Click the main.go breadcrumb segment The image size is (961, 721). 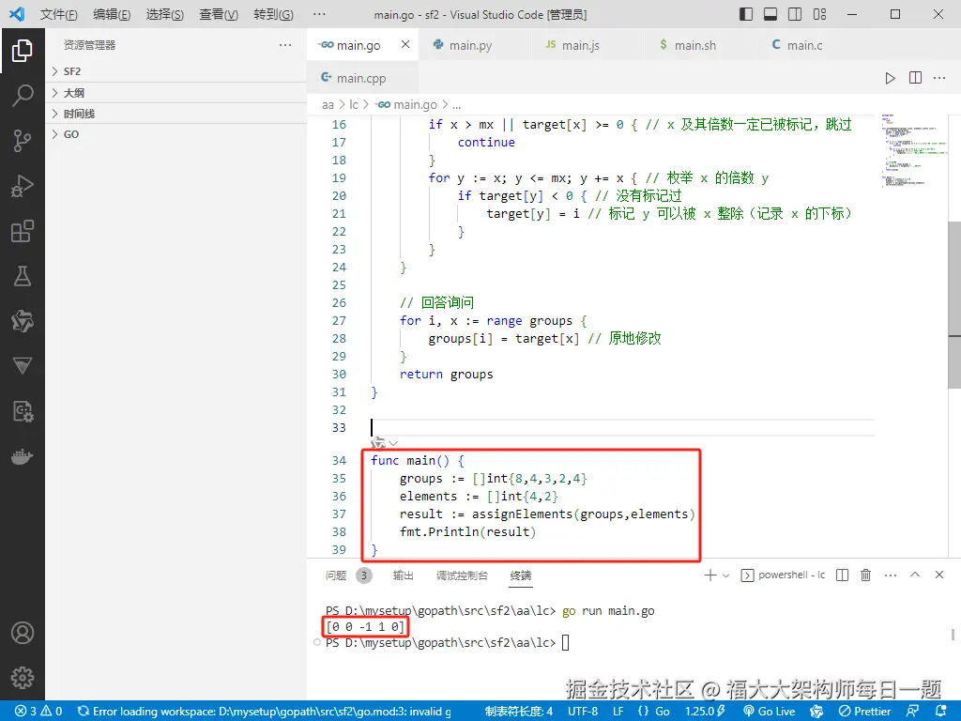(x=407, y=105)
